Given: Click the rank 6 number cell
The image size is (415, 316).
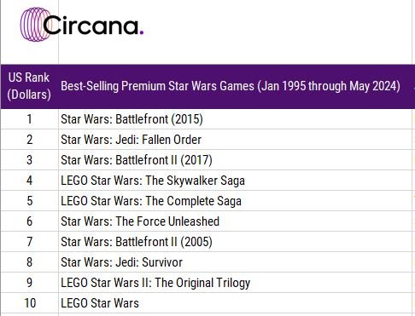Looking at the screenshot, I should 29,221.
